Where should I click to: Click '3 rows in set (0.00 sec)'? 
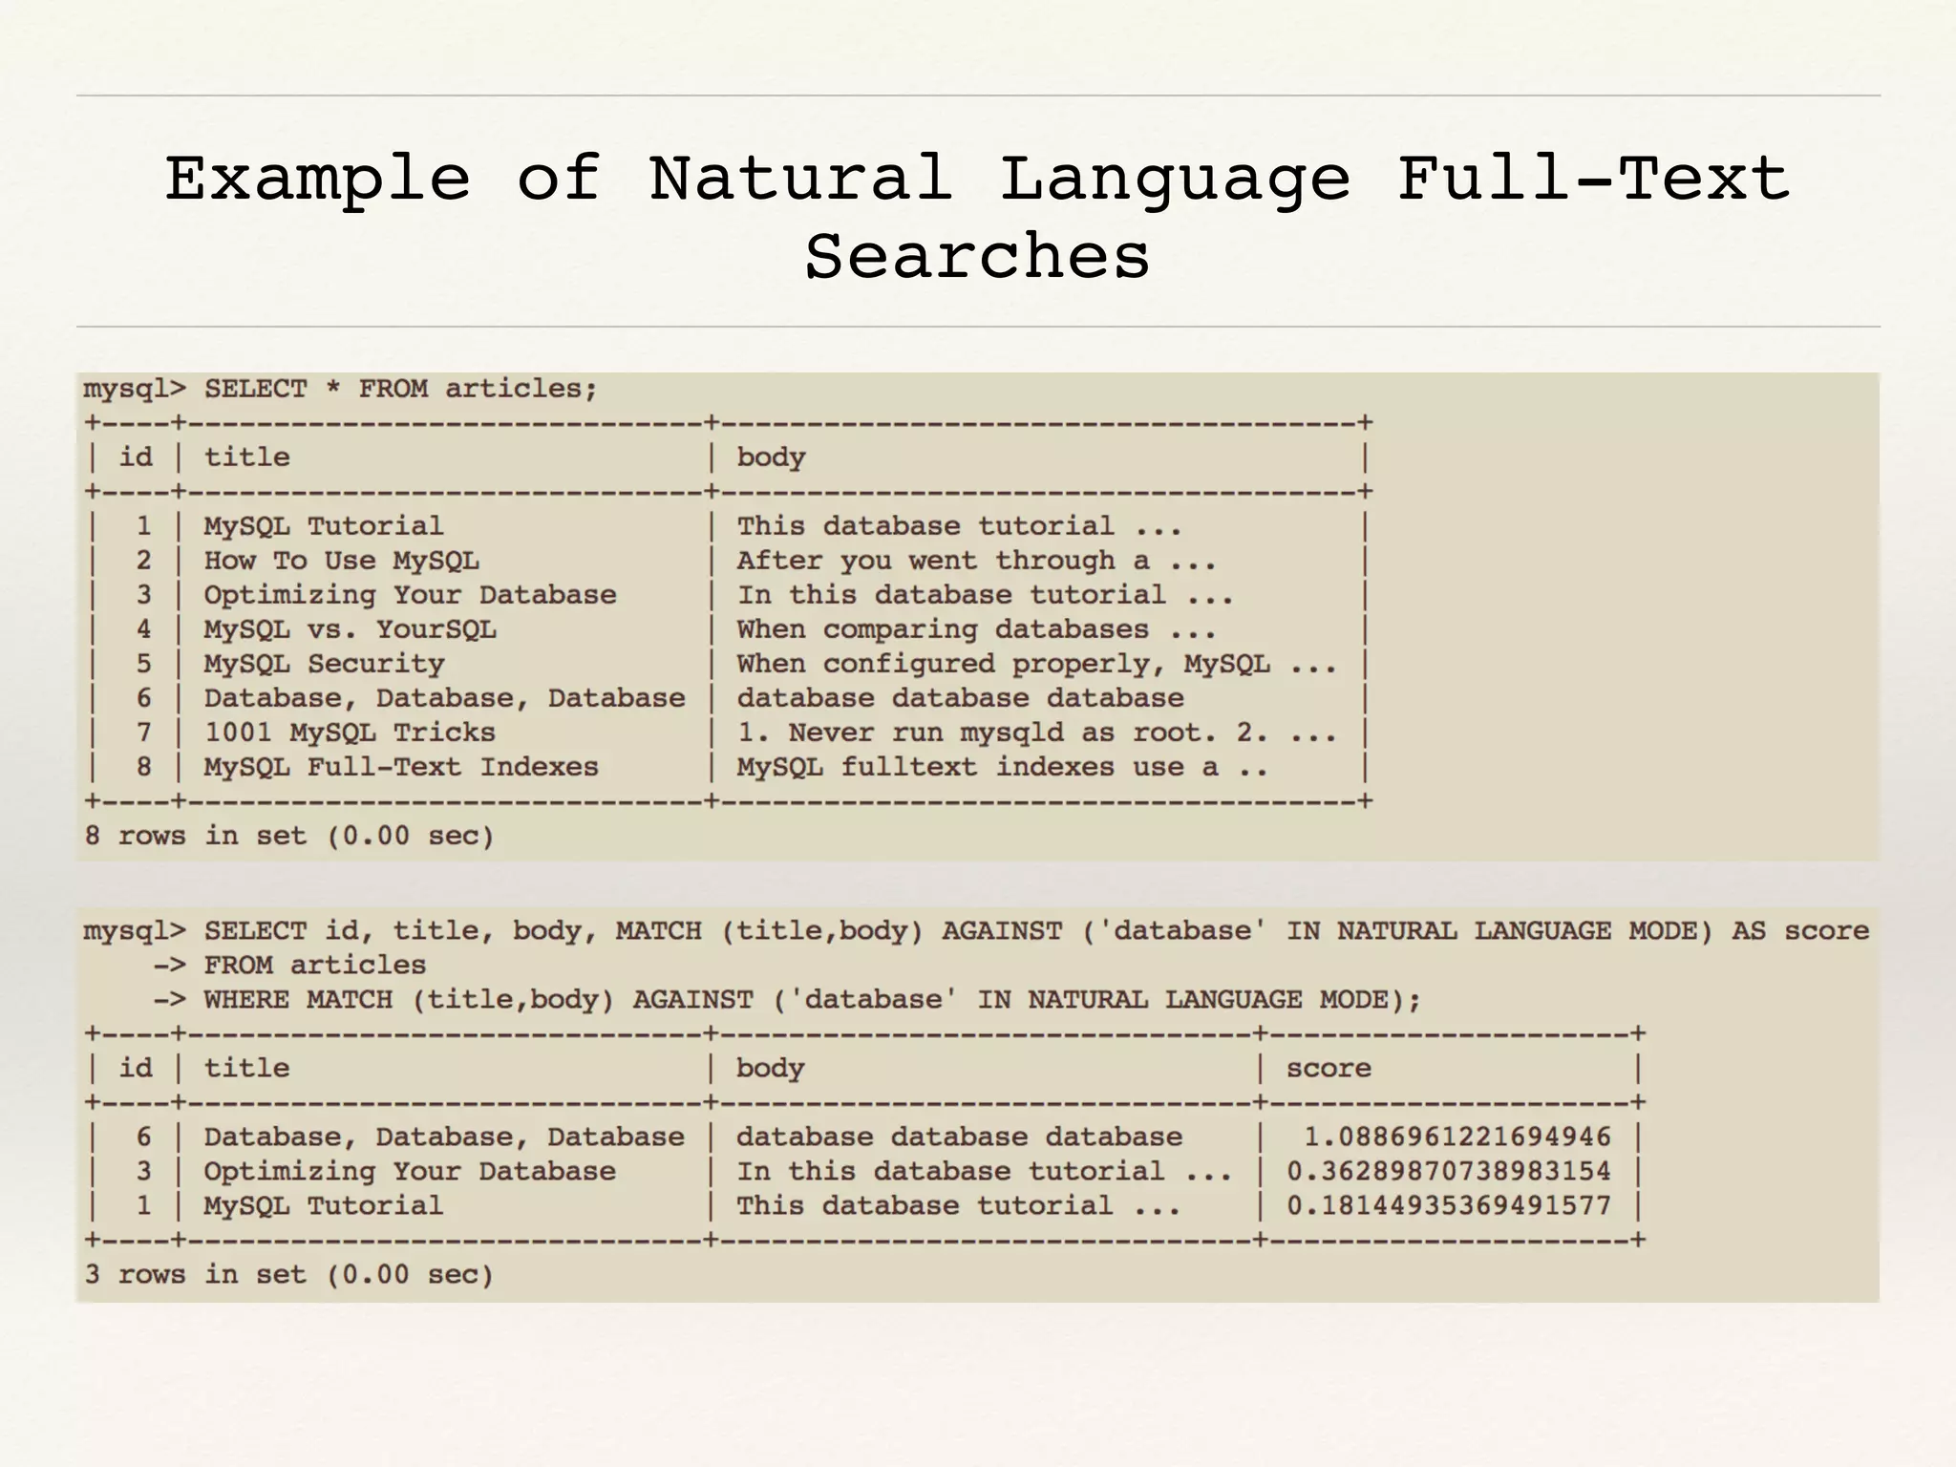click(x=289, y=1274)
